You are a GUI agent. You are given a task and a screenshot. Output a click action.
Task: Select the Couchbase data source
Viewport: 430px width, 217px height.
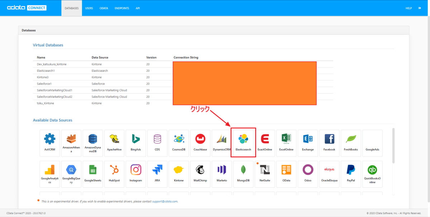pyautogui.click(x=200, y=143)
